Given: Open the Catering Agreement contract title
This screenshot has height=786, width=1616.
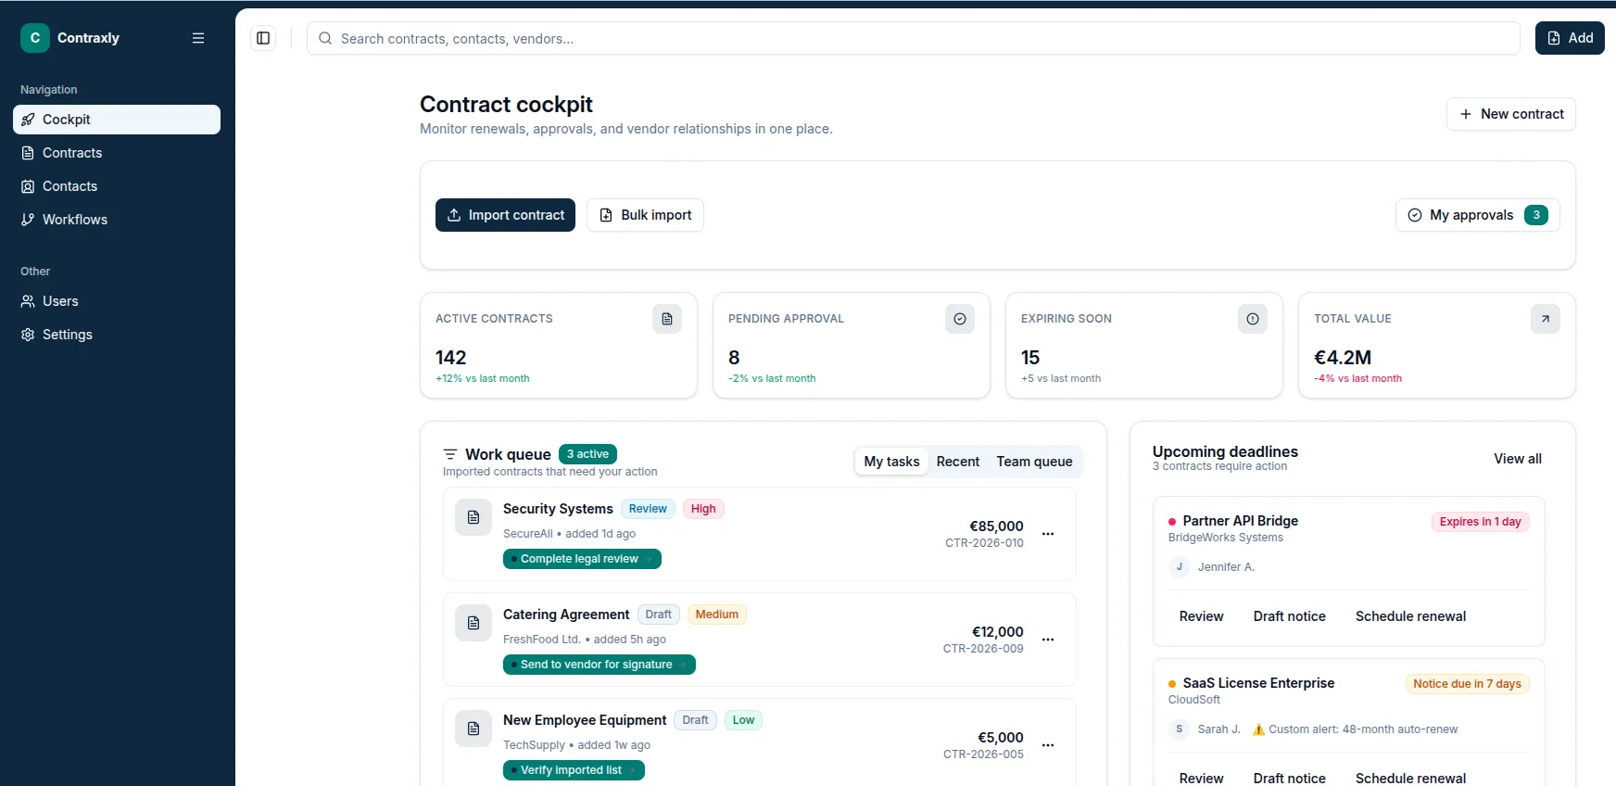Looking at the screenshot, I should coord(566,615).
